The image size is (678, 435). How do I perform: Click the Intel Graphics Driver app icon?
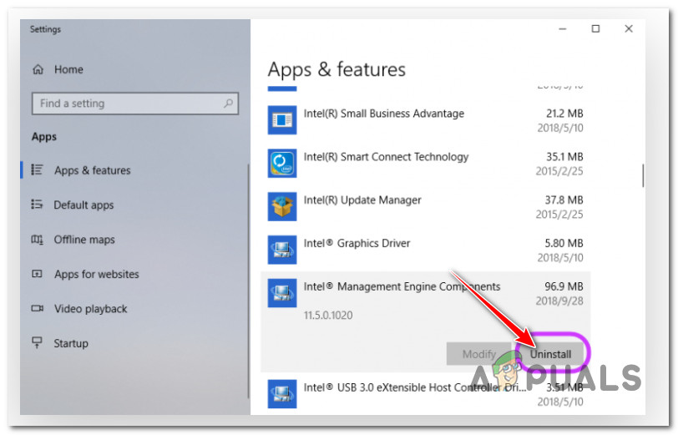[x=282, y=250]
